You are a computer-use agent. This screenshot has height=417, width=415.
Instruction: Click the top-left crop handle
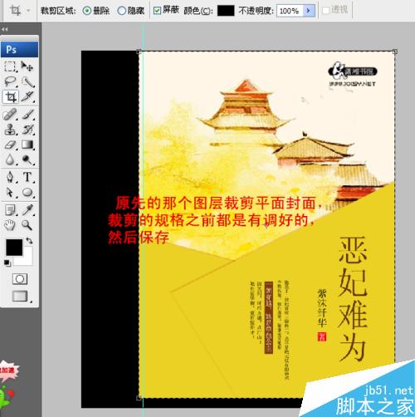pos(139,52)
